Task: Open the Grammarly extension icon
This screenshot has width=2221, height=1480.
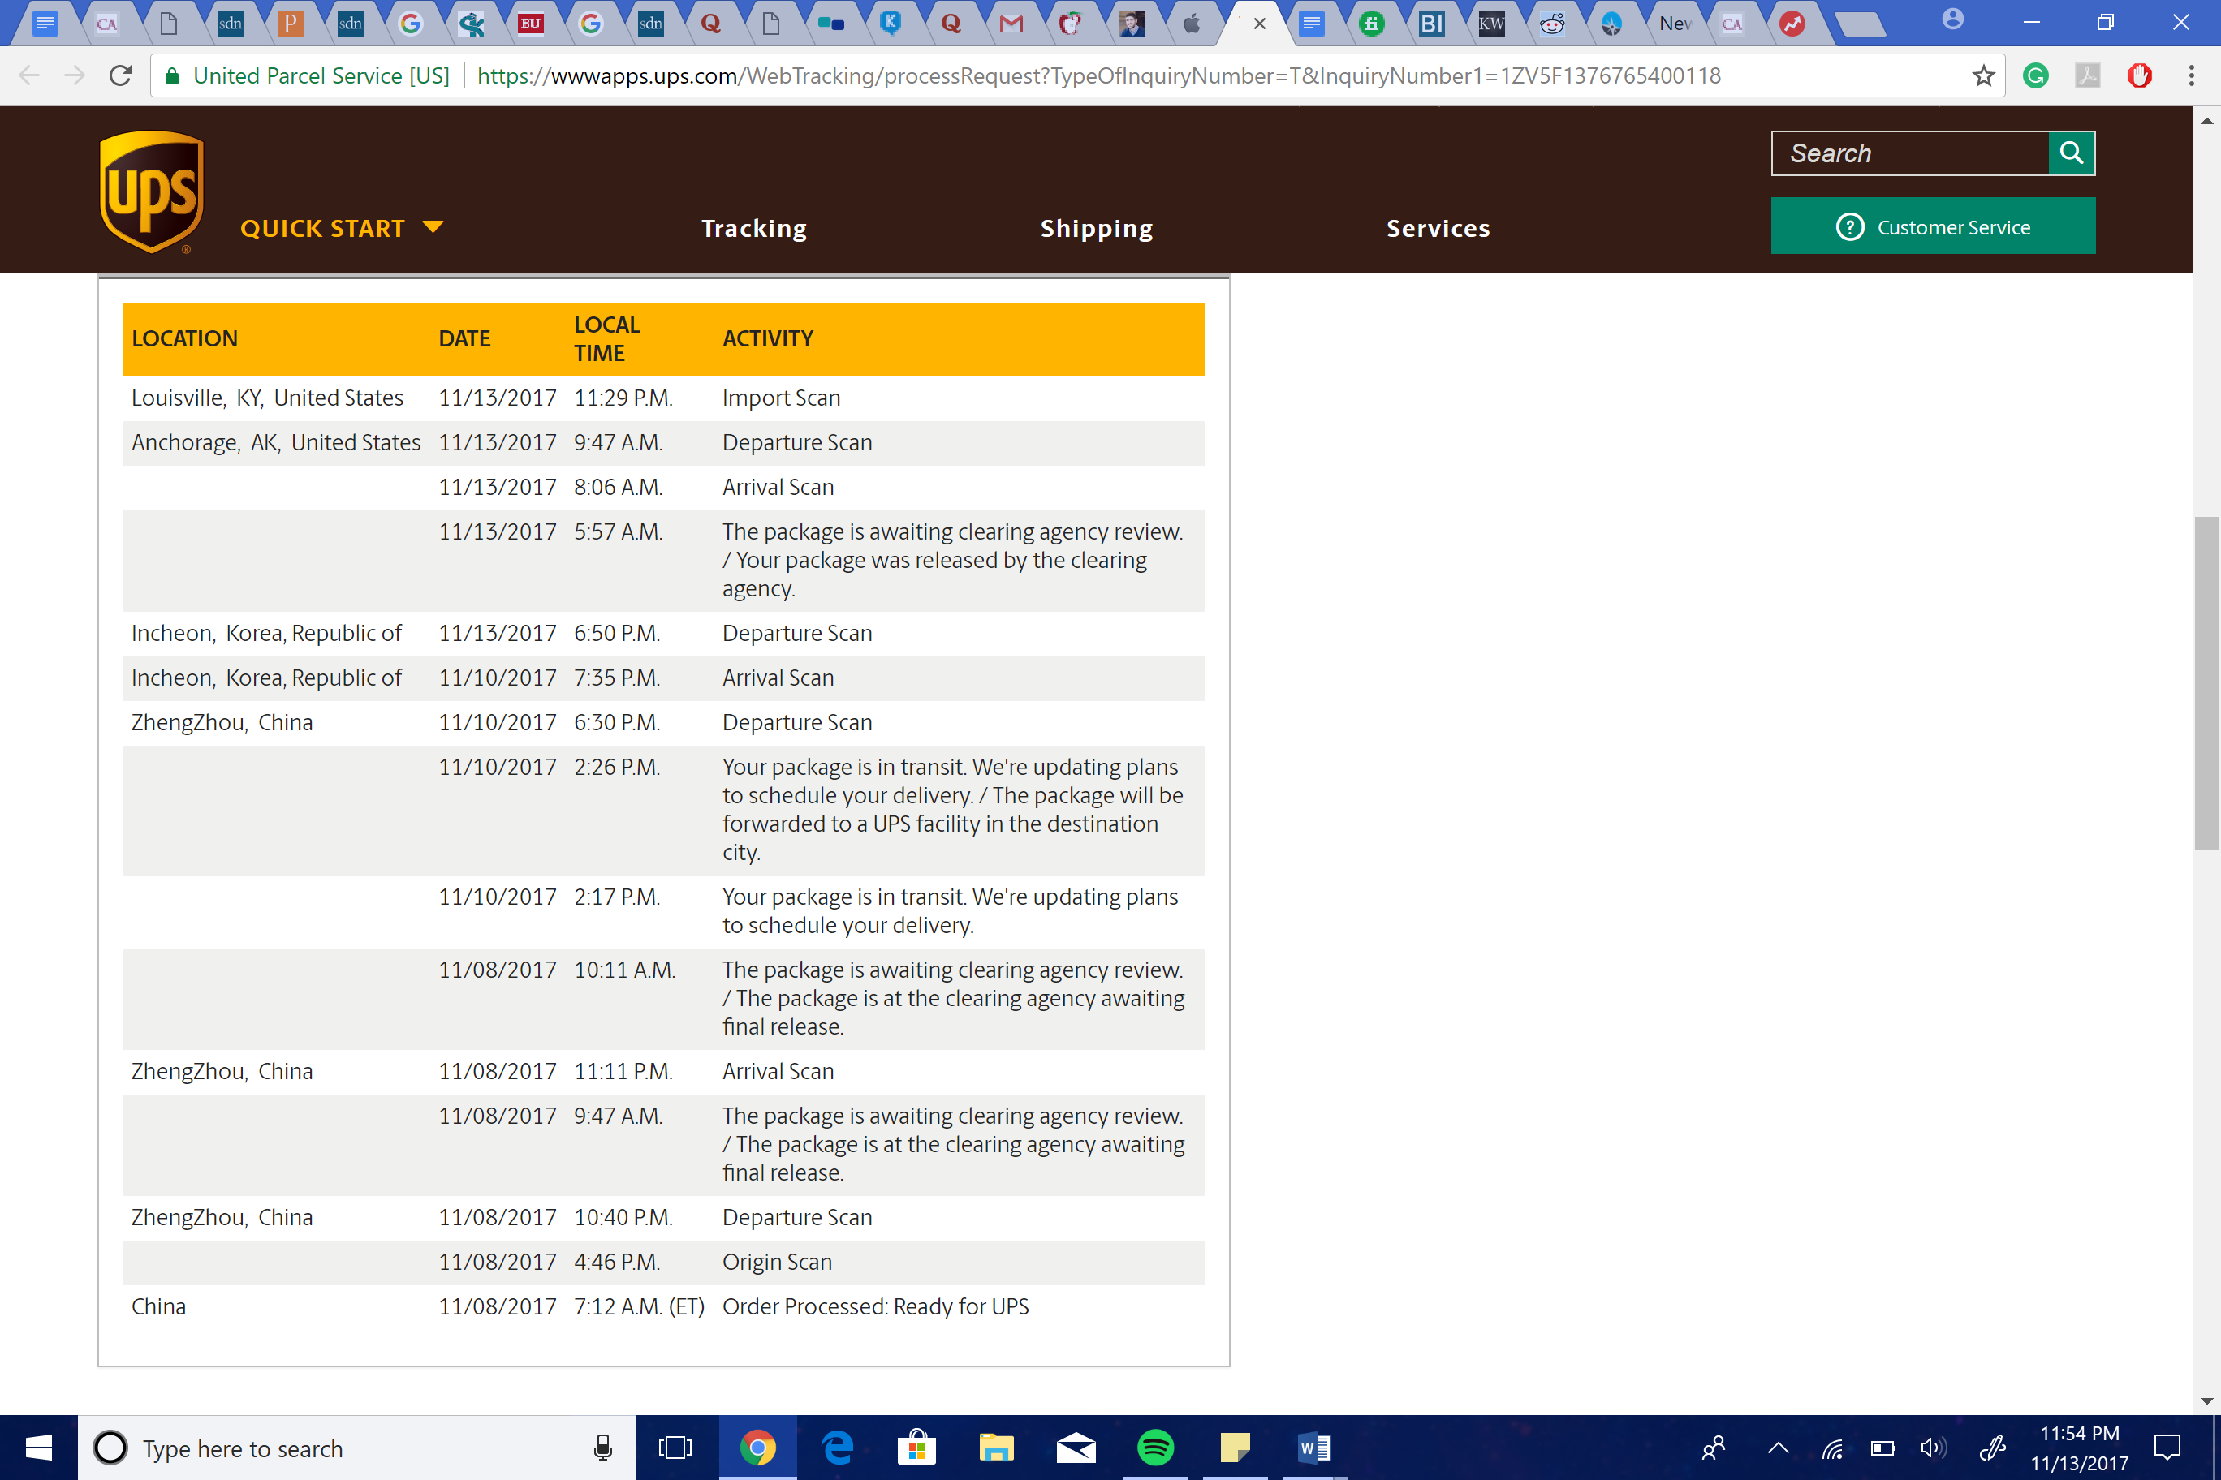Action: (x=2035, y=75)
